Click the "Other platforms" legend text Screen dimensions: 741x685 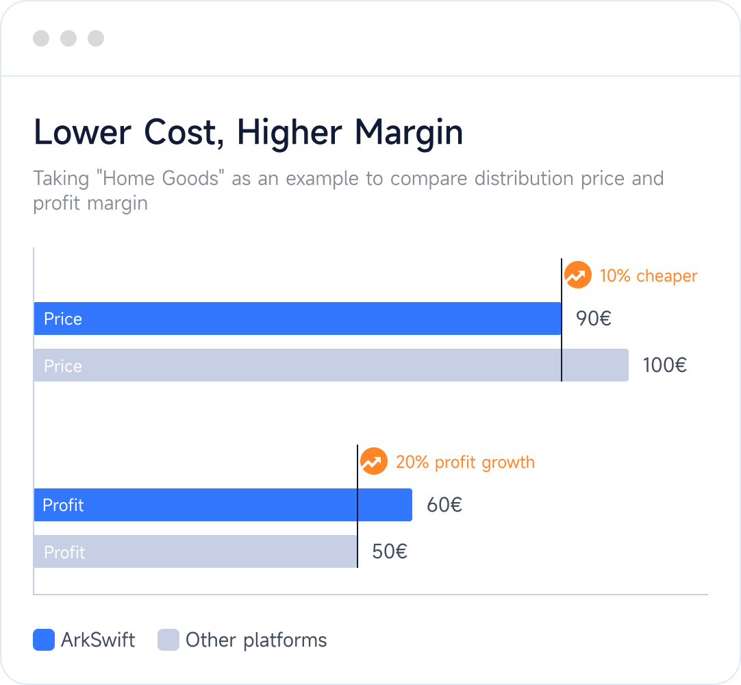256,640
